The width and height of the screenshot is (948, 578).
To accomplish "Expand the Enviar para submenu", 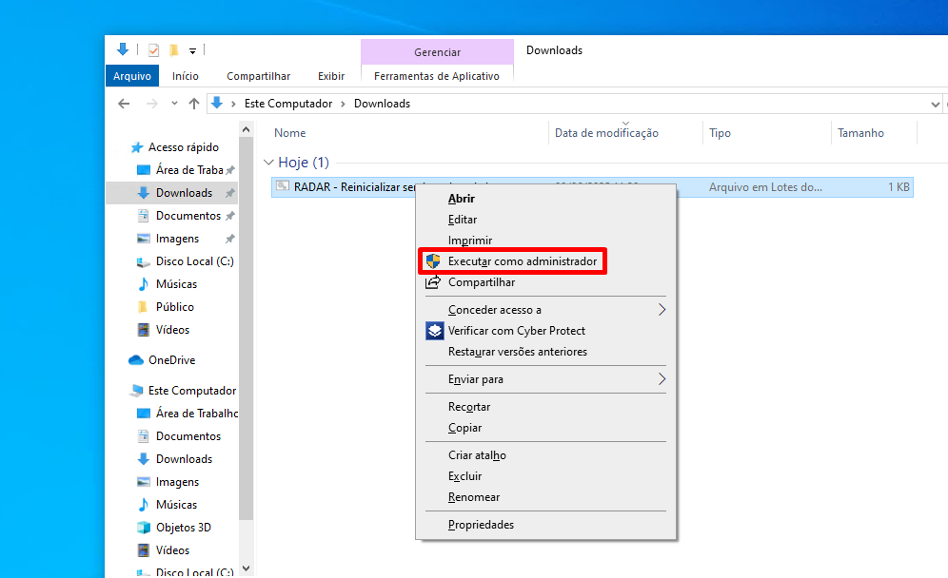I will [662, 379].
